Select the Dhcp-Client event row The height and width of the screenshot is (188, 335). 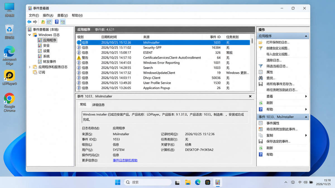(163, 78)
